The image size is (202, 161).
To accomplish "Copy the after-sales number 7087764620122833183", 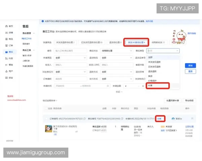I will pyautogui.click(x=122, y=119).
